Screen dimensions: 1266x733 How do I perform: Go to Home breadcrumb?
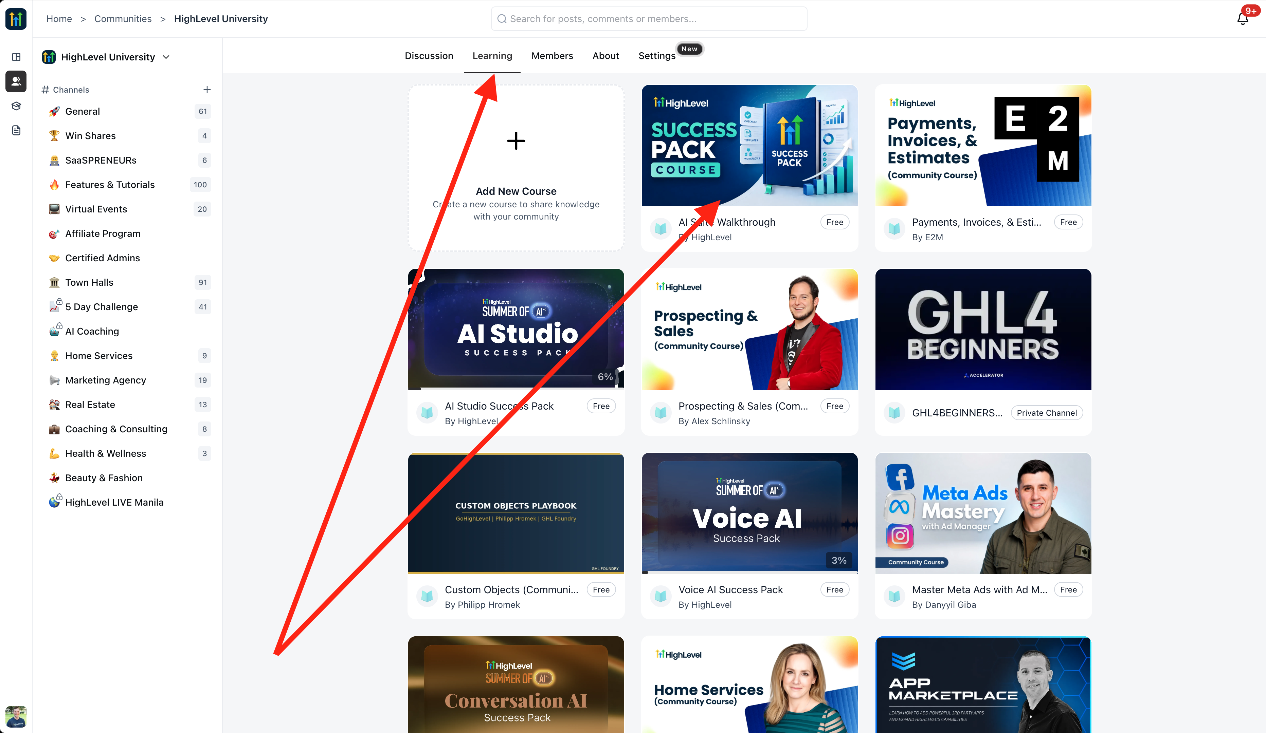click(x=59, y=19)
